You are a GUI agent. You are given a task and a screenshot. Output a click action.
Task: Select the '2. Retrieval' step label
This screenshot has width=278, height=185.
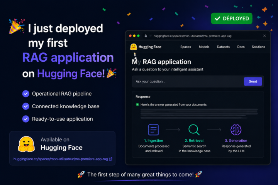(x=194, y=141)
